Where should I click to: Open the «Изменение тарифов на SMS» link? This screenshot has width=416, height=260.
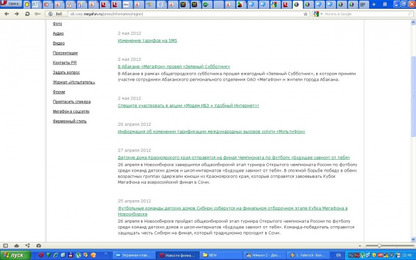147,41
